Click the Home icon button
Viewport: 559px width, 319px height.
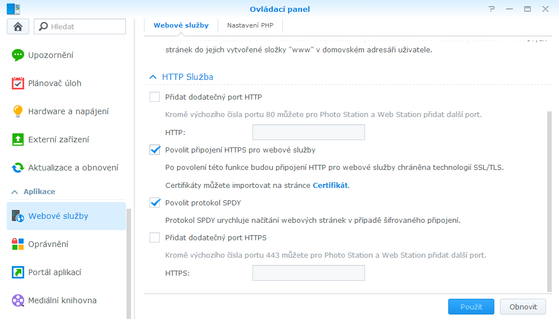click(x=17, y=26)
